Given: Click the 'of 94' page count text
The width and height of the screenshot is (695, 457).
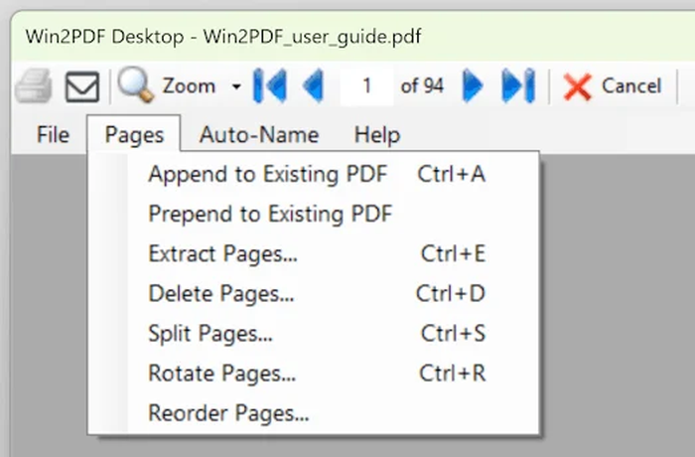Looking at the screenshot, I should [x=422, y=85].
